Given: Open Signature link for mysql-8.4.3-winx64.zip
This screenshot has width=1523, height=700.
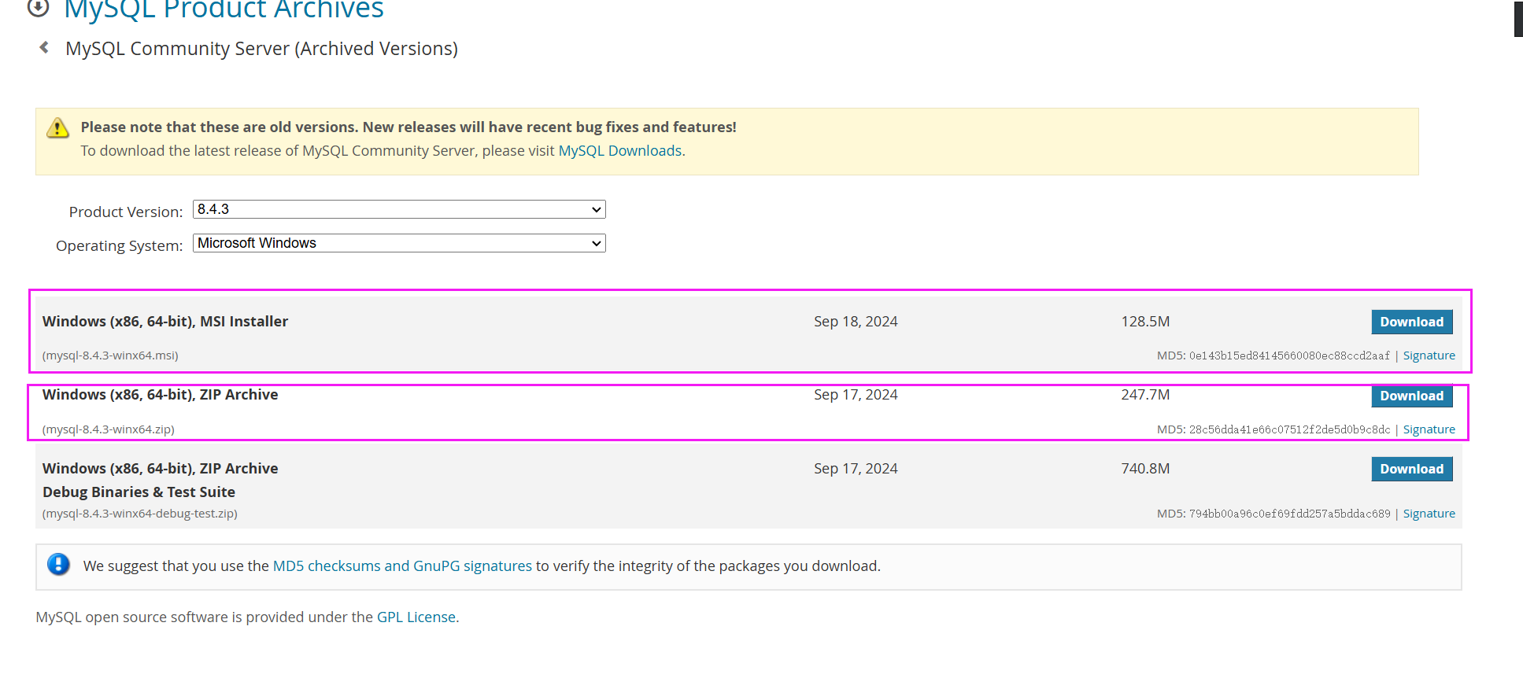Looking at the screenshot, I should pos(1429,429).
